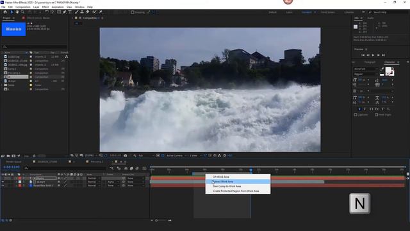Step to previous frame in Preview panel
410x231 pixels.
pyautogui.click(x=368, y=55)
